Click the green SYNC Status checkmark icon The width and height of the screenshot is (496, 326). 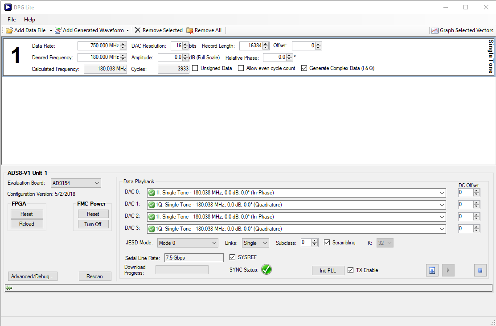coord(266,269)
